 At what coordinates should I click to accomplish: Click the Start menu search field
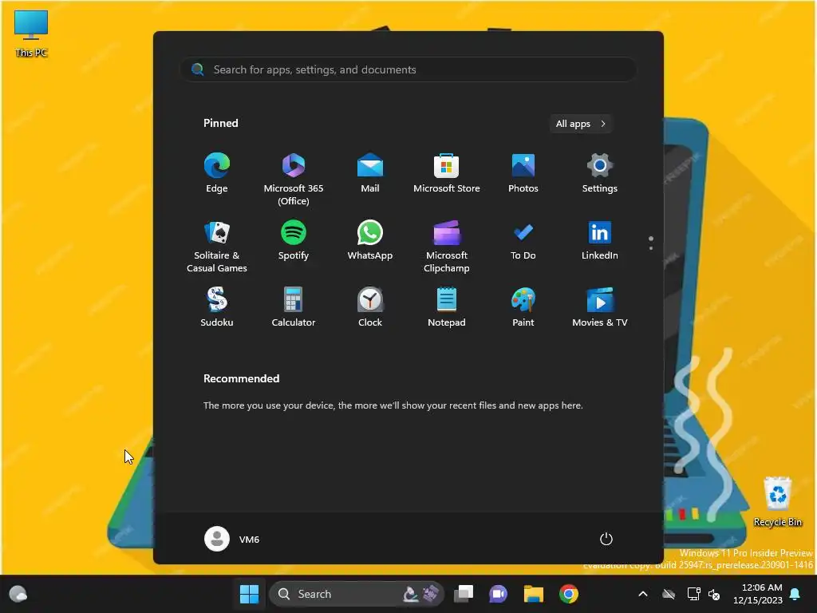[x=408, y=69]
